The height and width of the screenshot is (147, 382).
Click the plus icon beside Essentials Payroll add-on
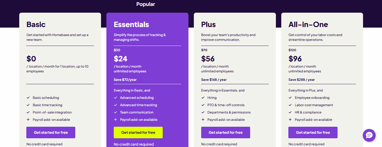[115, 120]
